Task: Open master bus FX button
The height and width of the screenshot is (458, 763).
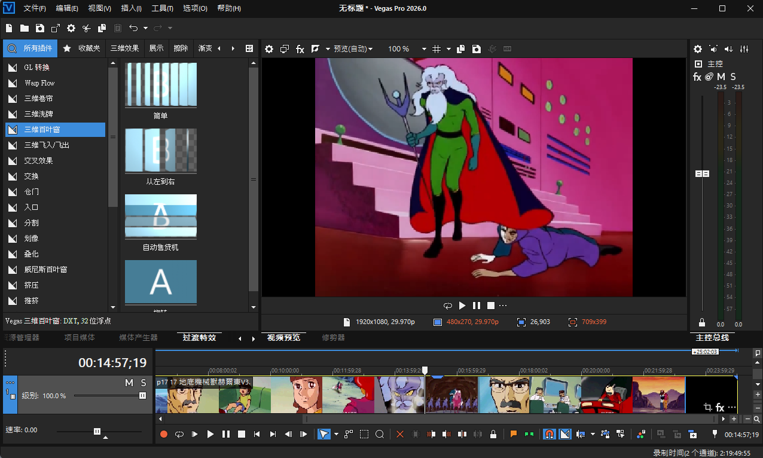Action: coord(697,77)
